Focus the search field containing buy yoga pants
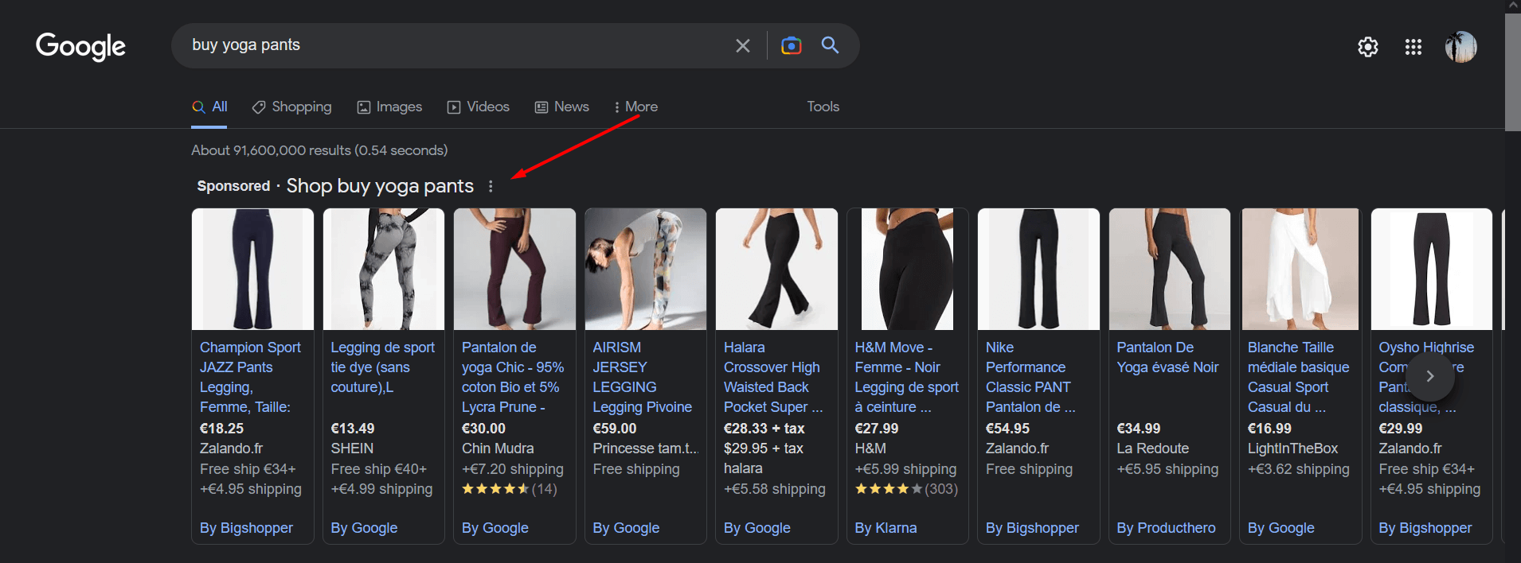The image size is (1521, 563). 454,45
